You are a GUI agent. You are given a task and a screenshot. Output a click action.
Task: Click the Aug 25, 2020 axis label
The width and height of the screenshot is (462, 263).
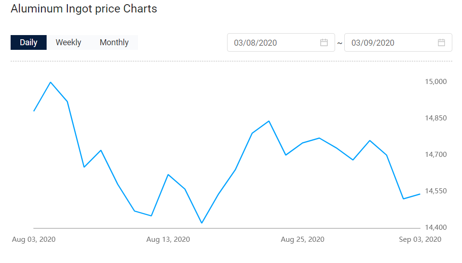[302, 239]
